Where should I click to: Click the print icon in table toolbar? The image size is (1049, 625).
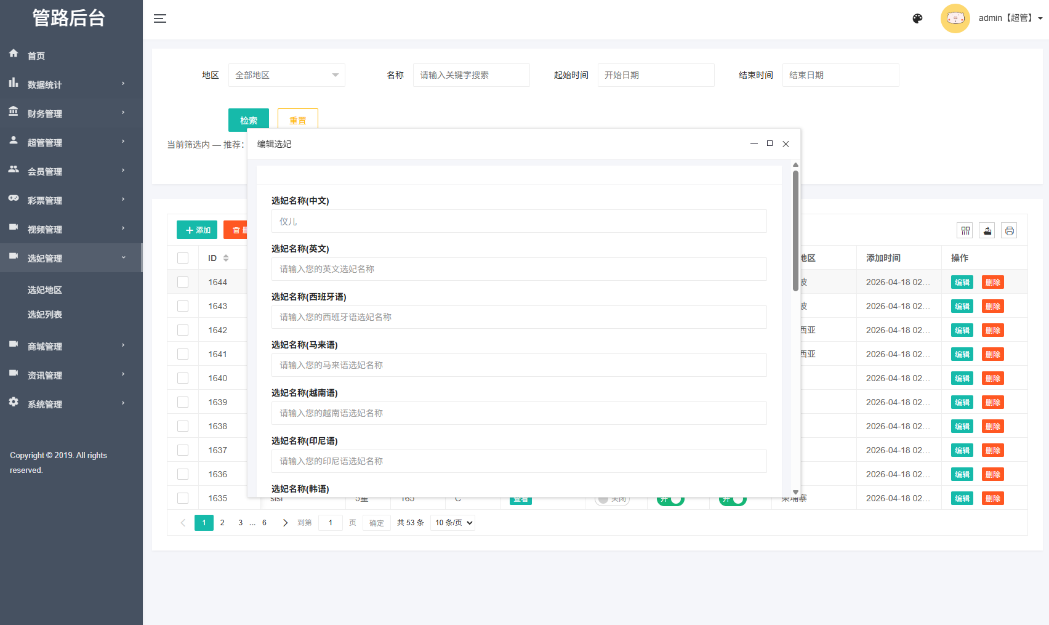pos(1009,230)
